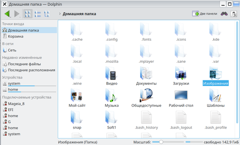Go forward with the gray arrow
This screenshot has height=145, width=240.
pos(16,14)
